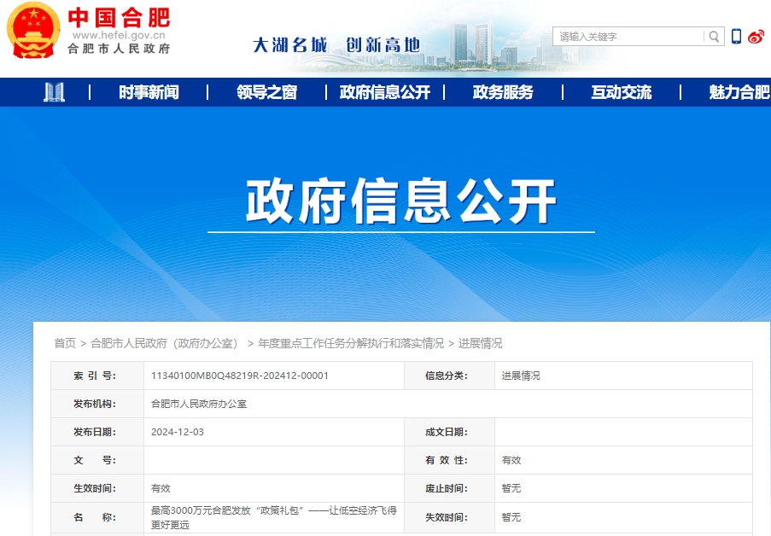This screenshot has width=771, height=536.
Task: Click the 大湖名城 创新高地 slogan banner
Action: (336, 44)
